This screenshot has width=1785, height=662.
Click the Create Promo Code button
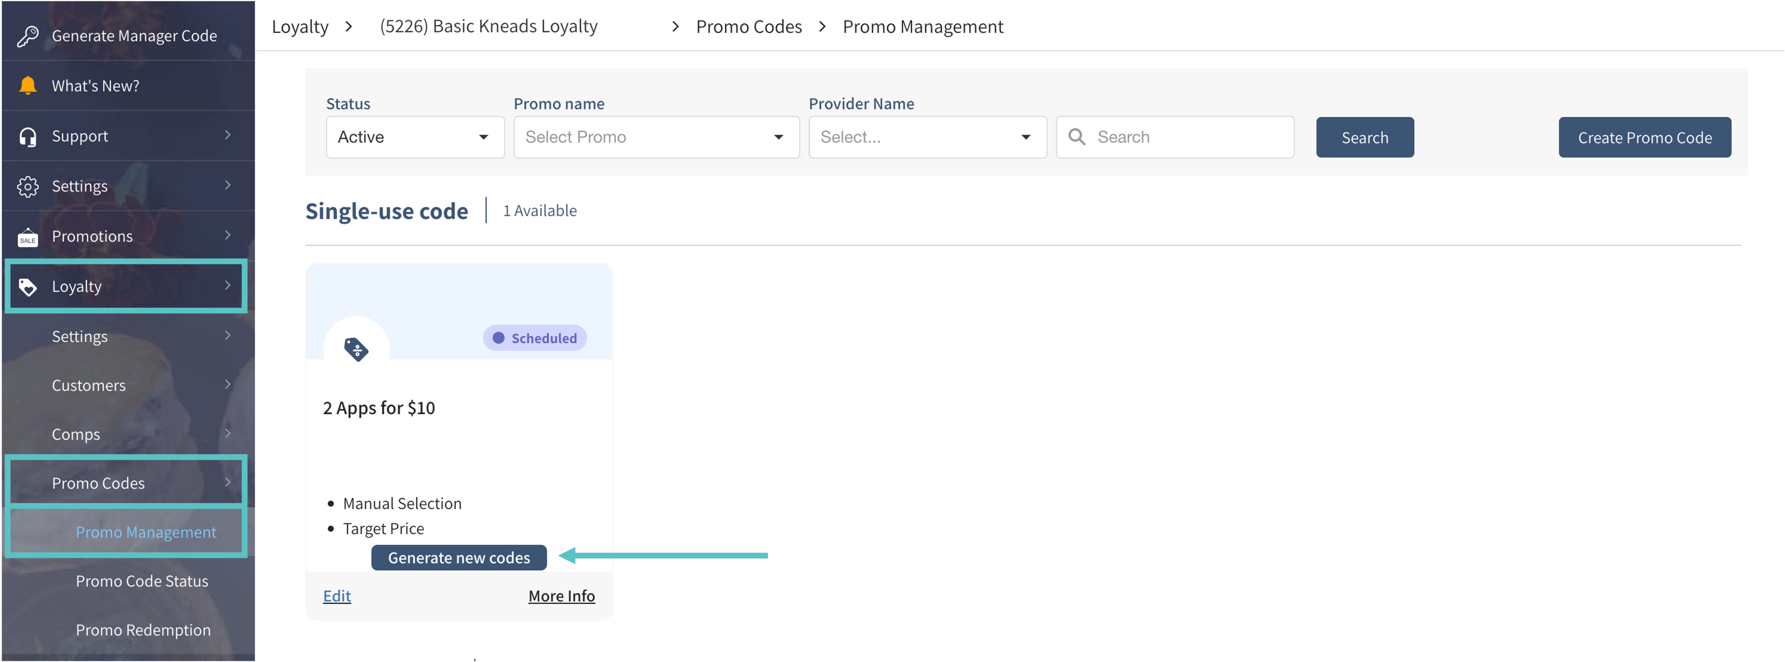pyautogui.click(x=1644, y=137)
